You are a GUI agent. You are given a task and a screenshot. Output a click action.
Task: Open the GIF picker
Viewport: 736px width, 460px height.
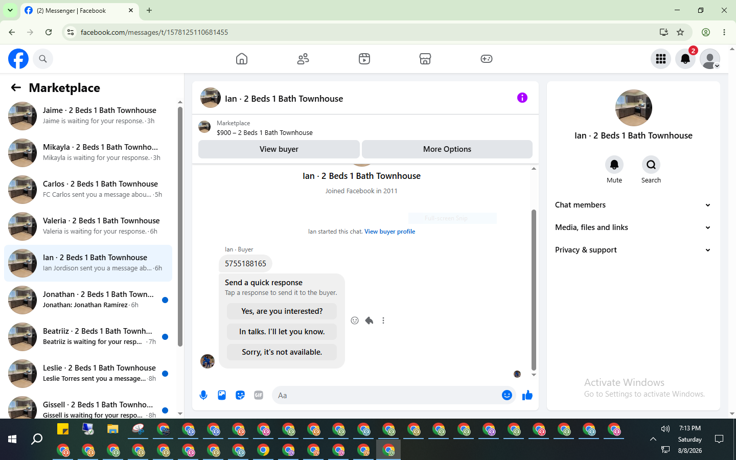tap(259, 395)
